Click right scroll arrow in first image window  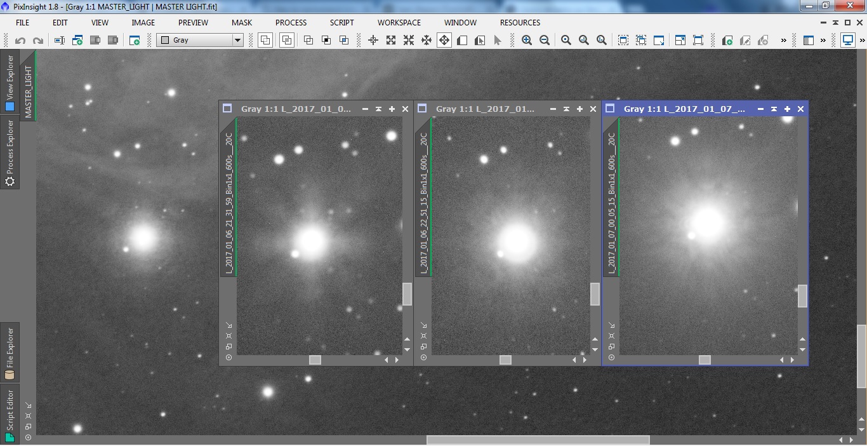tap(397, 360)
